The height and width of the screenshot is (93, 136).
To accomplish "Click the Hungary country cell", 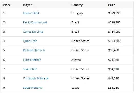I will (x=77, y=13).
